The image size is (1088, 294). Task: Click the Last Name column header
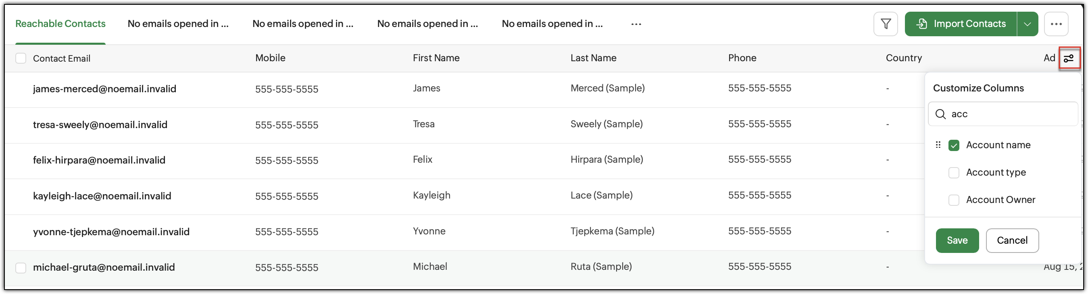(593, 58)
